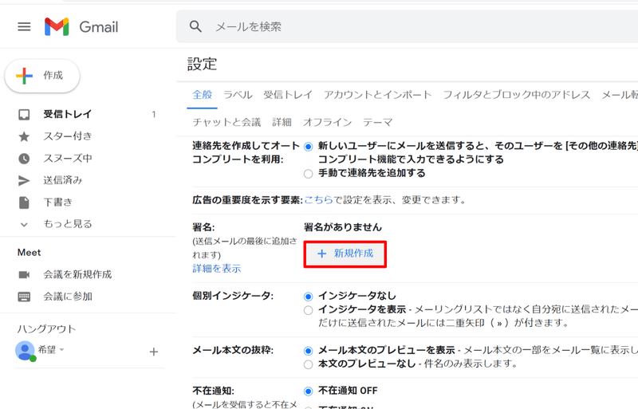Image resolution: width=638 pixels, height=409 pixels.
Task: Click the 作成 compose button
Action: click(42, 76)
